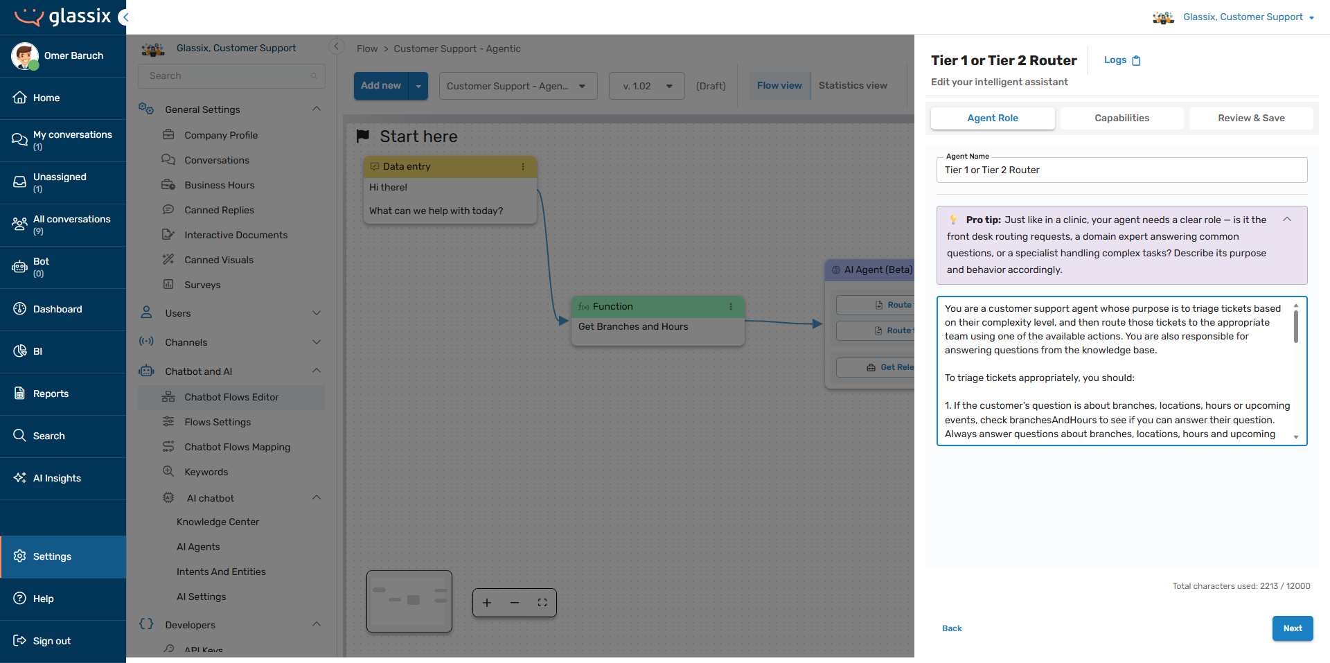Collapse the glassix left sidebar
The height and width of the screenshot is (663, 1330).
124,17
